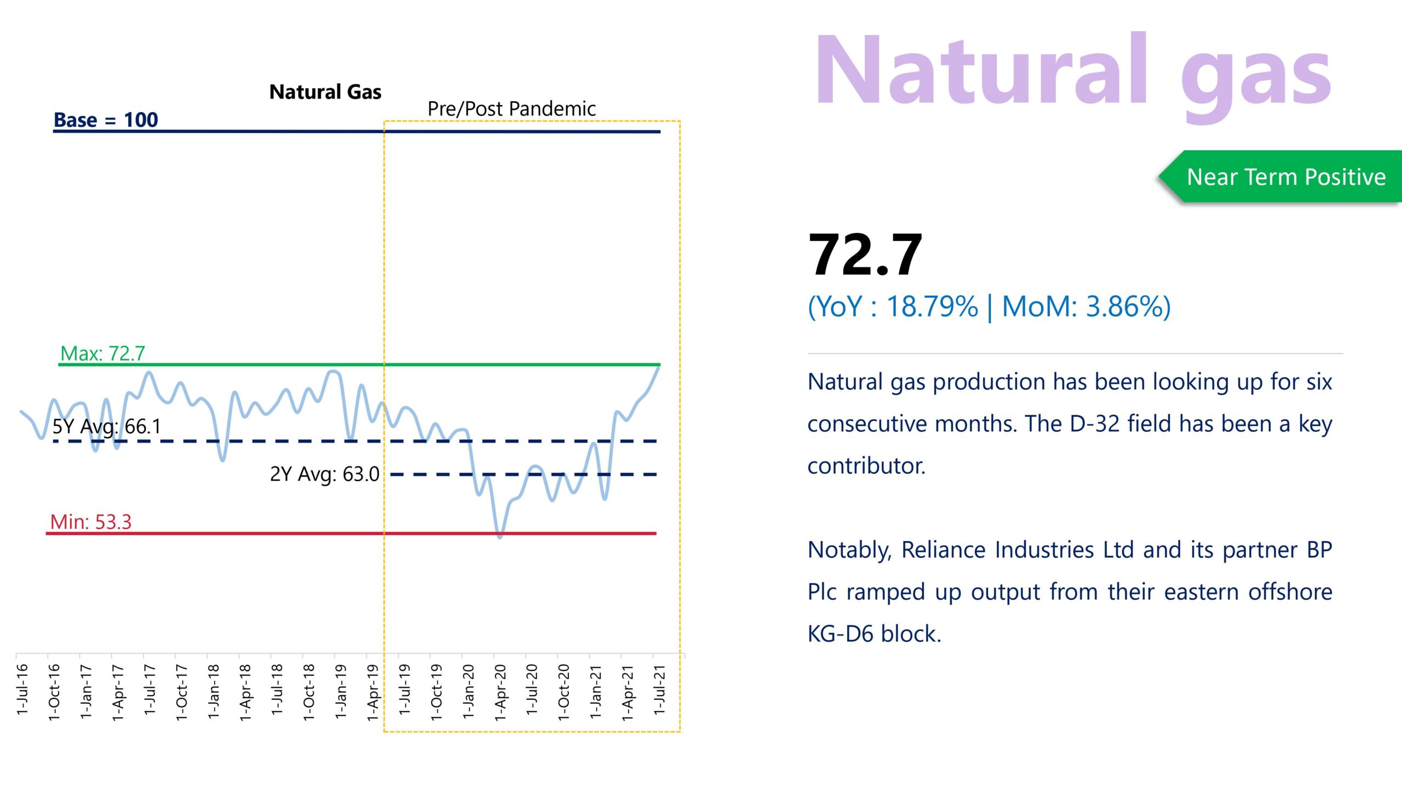Screen dimensions: 1402x788
Task: Click the 1-Jan-21 axis date
Action: click(x=596, y=691)
